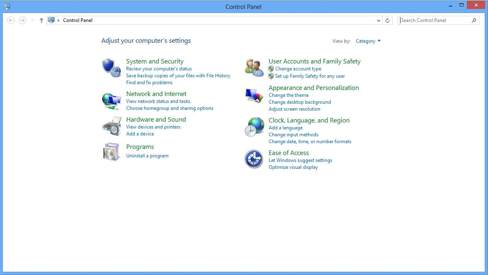Image resolution: width=488 pixels, height=275 pixels.
Task: Open Hardware and Sound printer icon
Action: [112, 126]
